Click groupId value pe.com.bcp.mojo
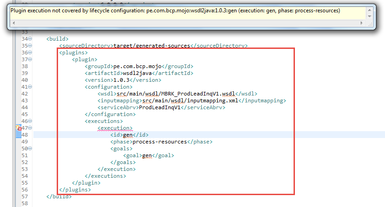The height and width of the screenshot is (207, 385). click(x=137, y=66)
